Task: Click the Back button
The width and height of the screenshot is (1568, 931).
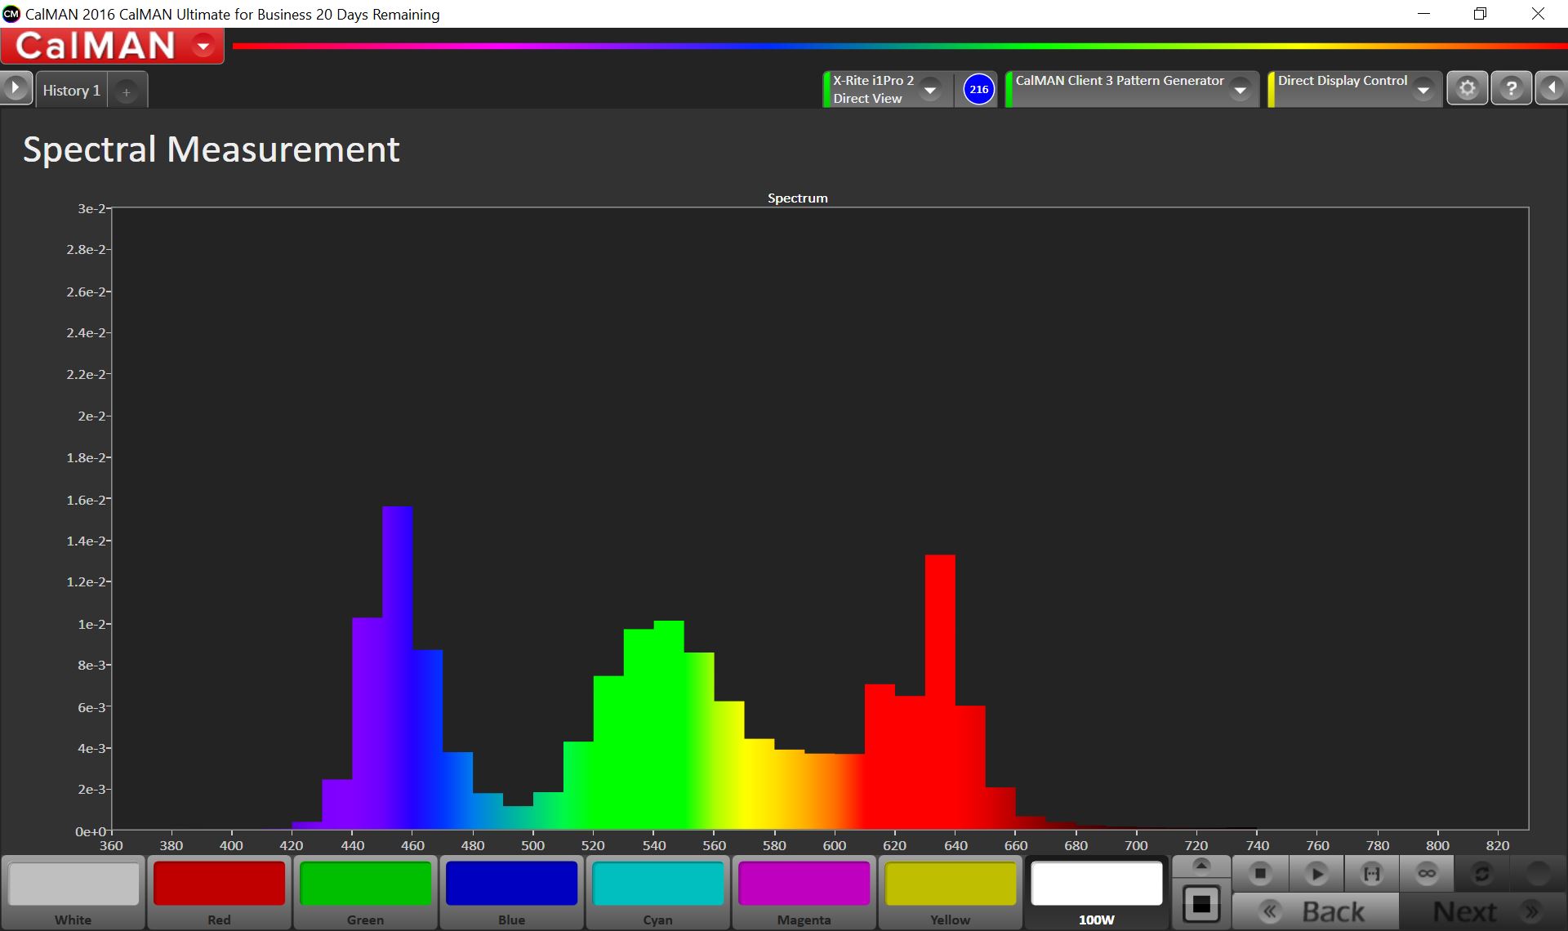Action: click(x=1315, y=911)
